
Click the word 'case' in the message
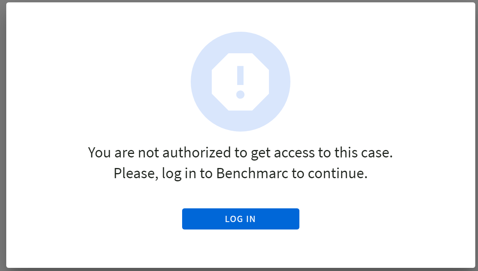tap(375, 152)
